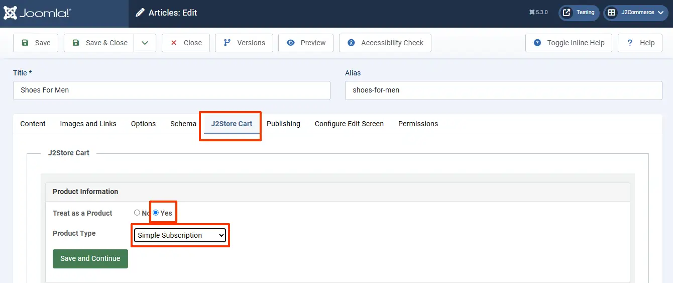The width and height of the screenshot is (673, 283).
Task: Switch to the Images and Links tab
Action: click(x=88, y=124)
